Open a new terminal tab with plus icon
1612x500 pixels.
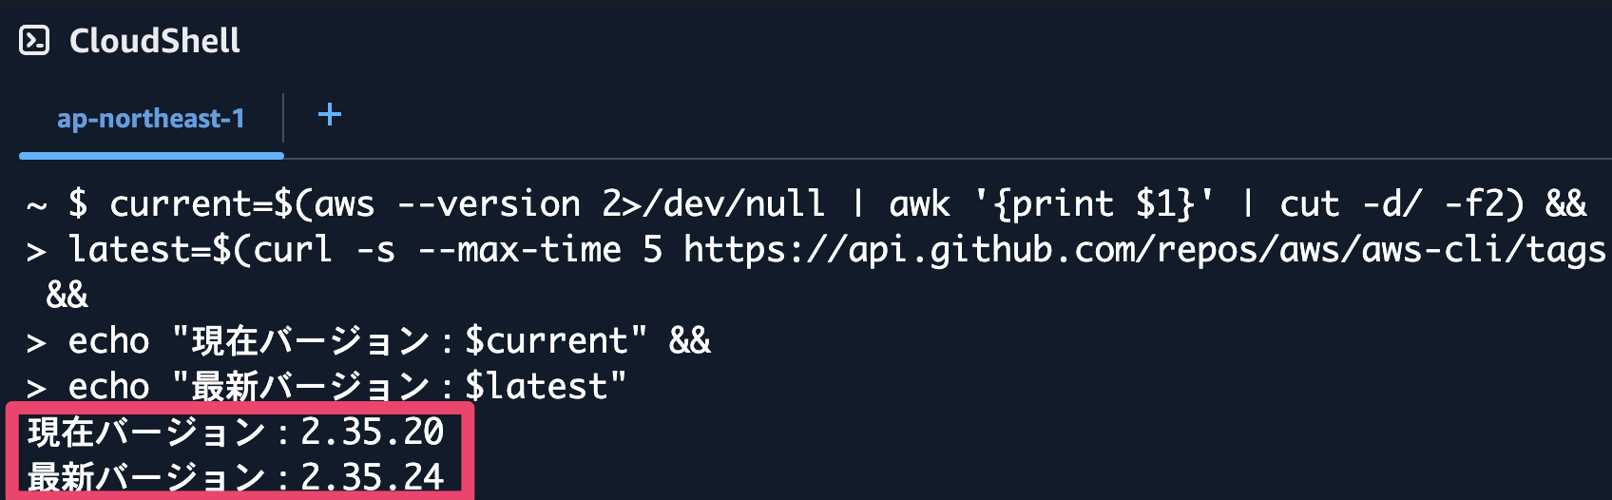click(330, 115)
